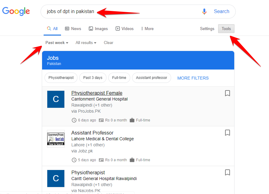Select the Assistant professor filter chip
The width and height of the screenshot is (269, 194).
[152, 78]
